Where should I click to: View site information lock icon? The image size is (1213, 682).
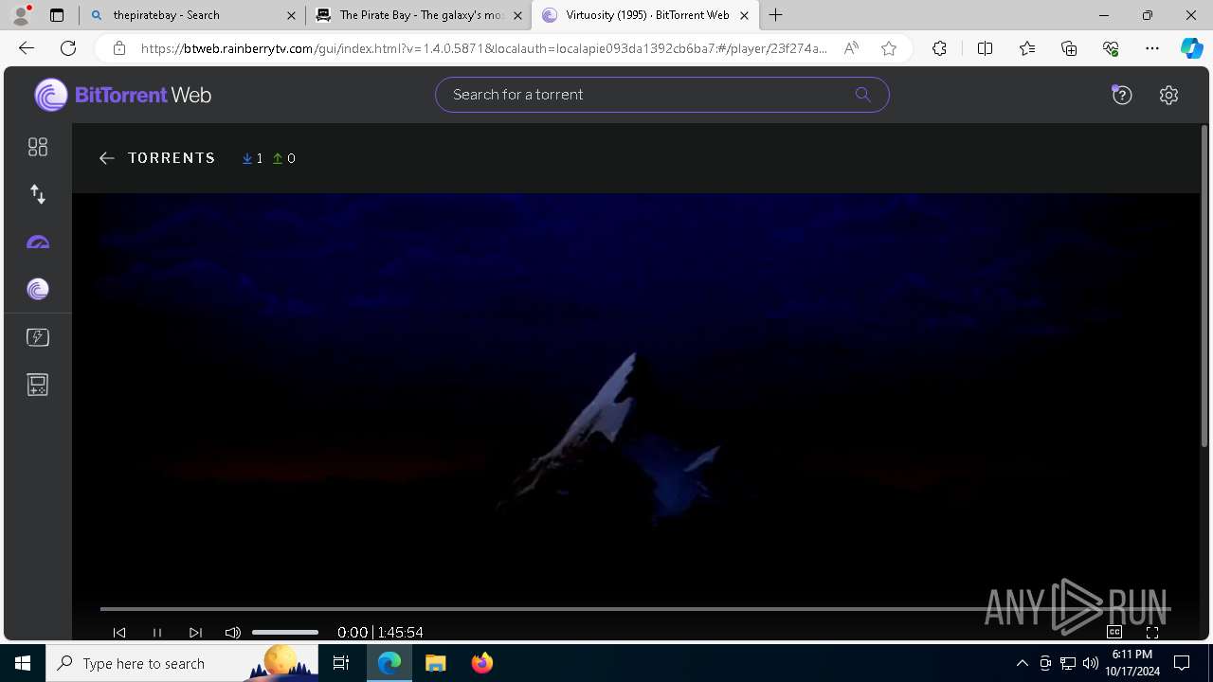click(x=118, y=48)
